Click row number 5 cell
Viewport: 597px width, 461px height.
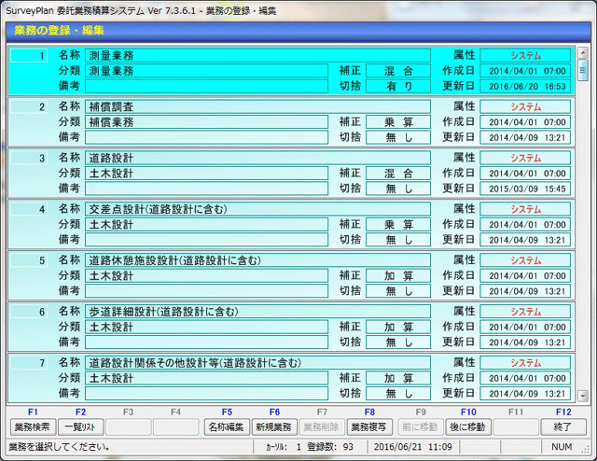pos(29,260)
